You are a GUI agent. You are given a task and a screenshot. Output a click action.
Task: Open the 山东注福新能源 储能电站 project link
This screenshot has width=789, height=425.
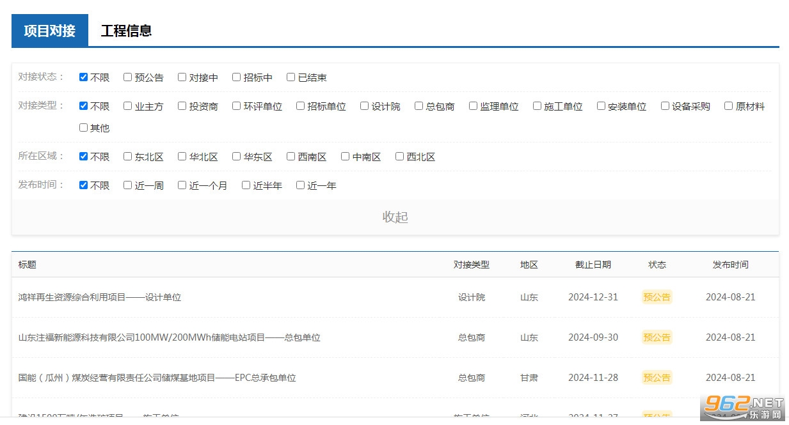click(x=169, y=337)
